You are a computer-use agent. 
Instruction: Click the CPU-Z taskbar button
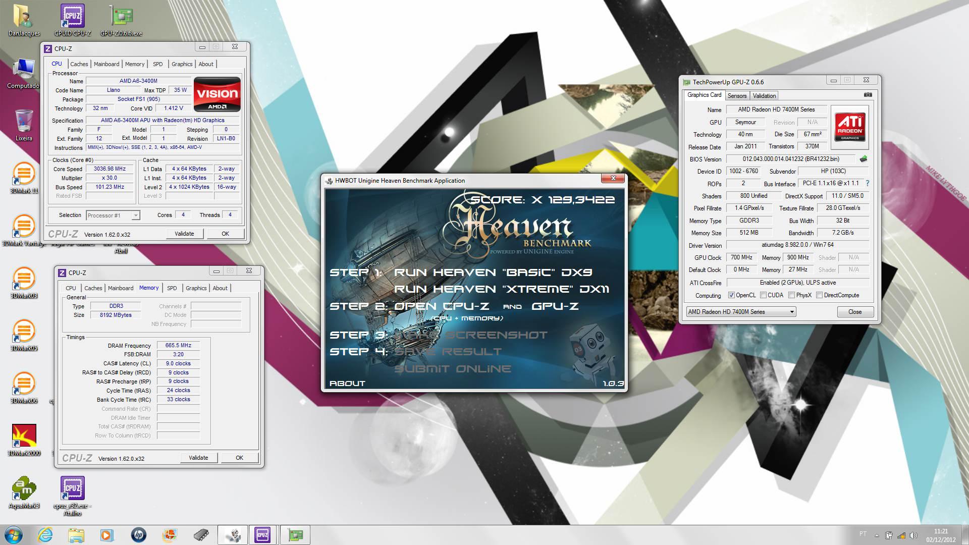pyautogui.click(x=262, y=535)
